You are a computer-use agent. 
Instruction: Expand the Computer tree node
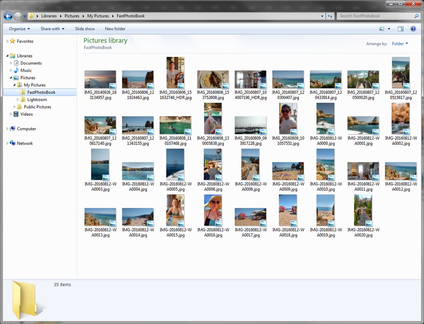coord(7,129)
